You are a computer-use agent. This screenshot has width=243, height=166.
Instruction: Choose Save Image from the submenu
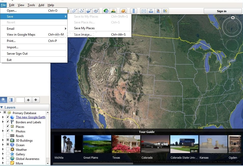coord(99,35)
